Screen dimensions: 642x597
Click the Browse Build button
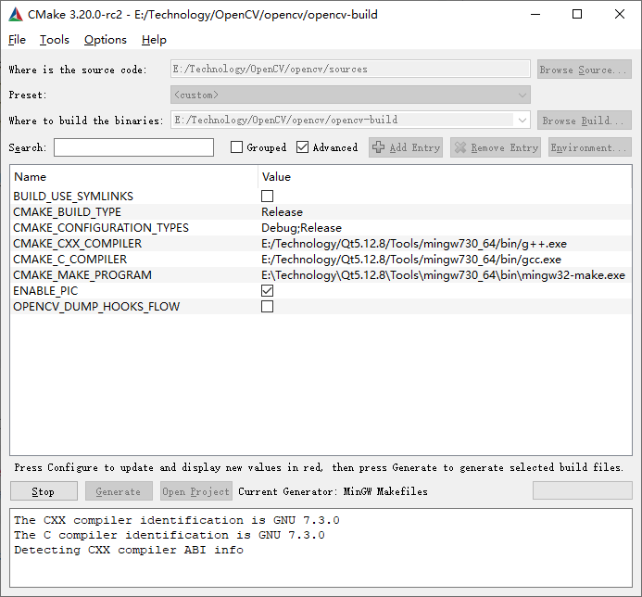point(585,121)
